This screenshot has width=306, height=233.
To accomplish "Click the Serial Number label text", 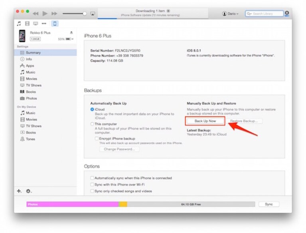I will click(102, 51).
